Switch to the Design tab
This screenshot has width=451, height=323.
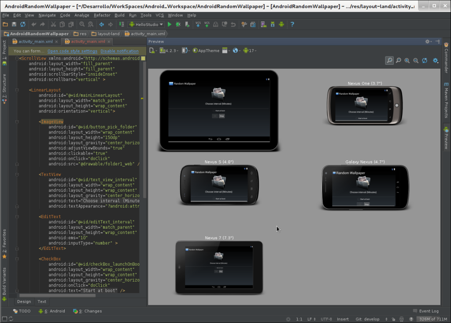pyautogui.click(x=24, y=301)
